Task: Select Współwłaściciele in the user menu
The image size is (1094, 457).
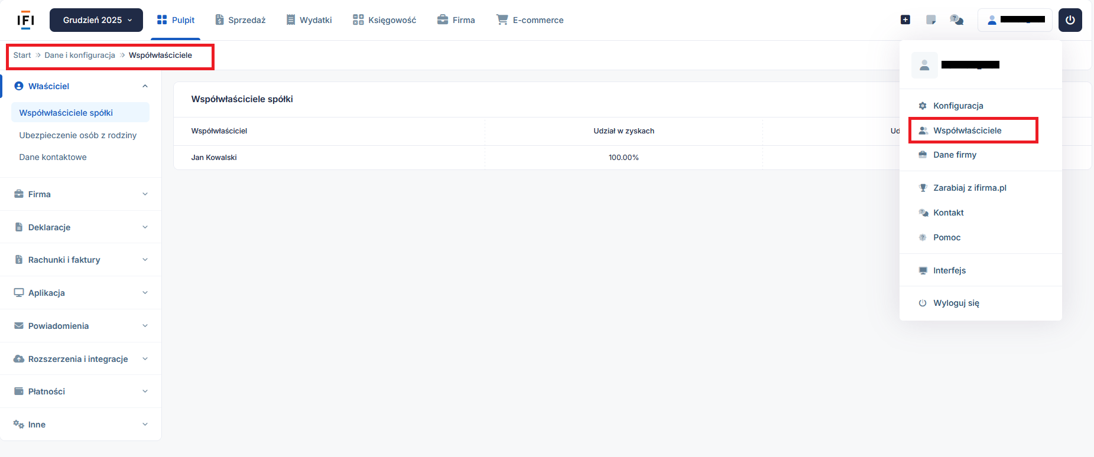Action: pyautogui.click(x=967, y=130)
